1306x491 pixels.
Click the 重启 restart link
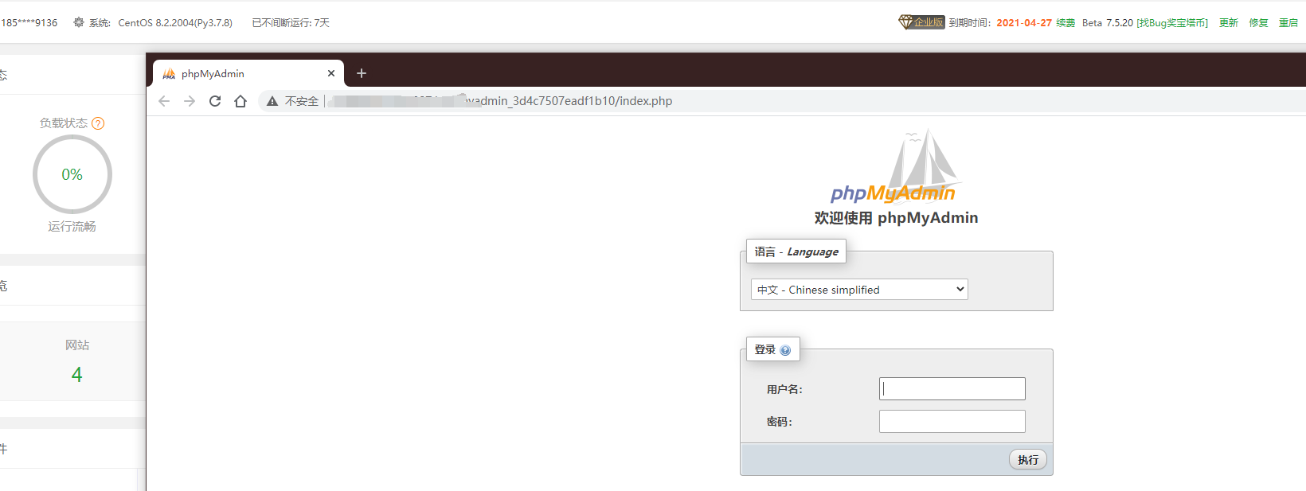1288,23
